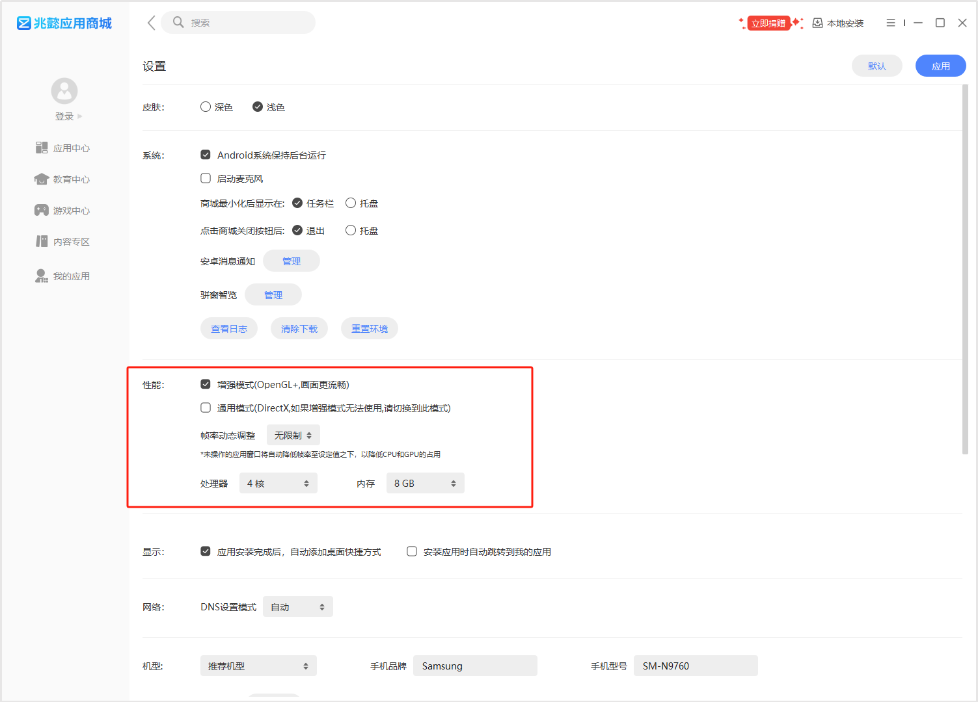Click the 重置环境 button
The width and height of the screenshot is (978, 702).
pyautogui.click(x=369, y=329)
